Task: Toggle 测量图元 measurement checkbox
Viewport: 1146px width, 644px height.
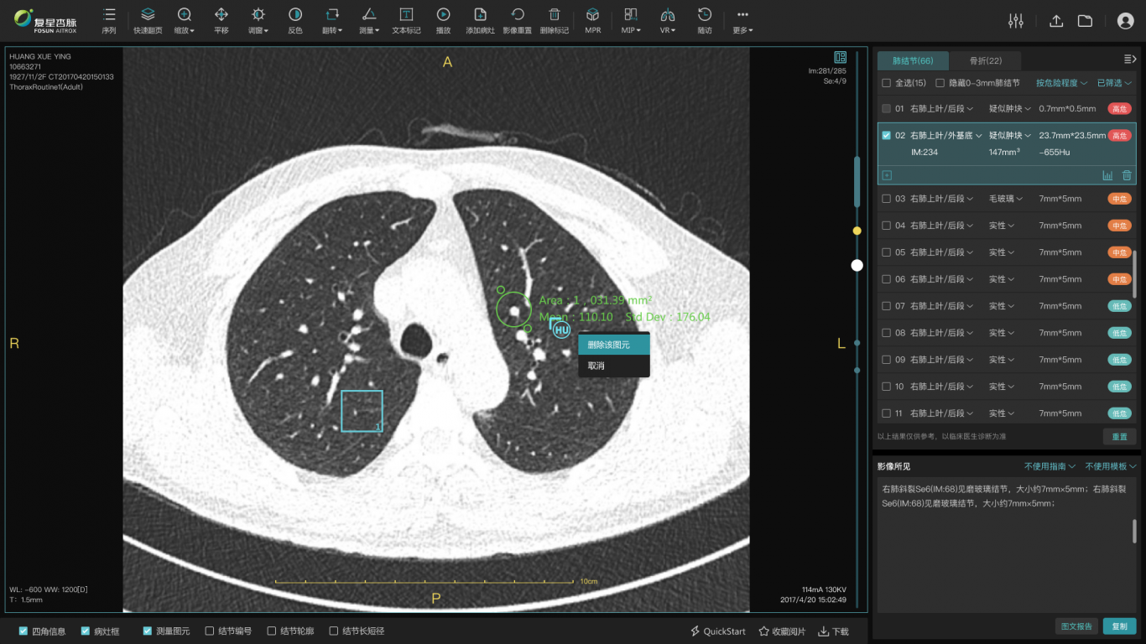Action: tap(148, 631)
